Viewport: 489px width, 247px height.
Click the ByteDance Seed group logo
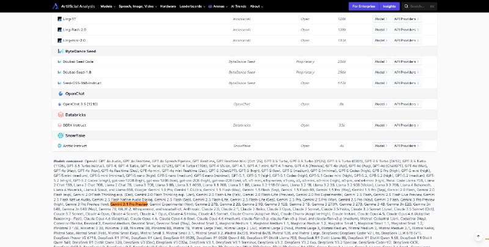coord(60,52)
